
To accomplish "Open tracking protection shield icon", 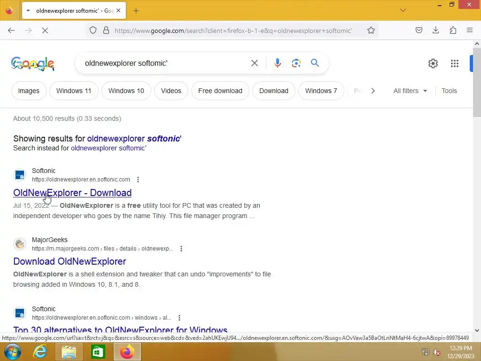I will pos(93,31).
